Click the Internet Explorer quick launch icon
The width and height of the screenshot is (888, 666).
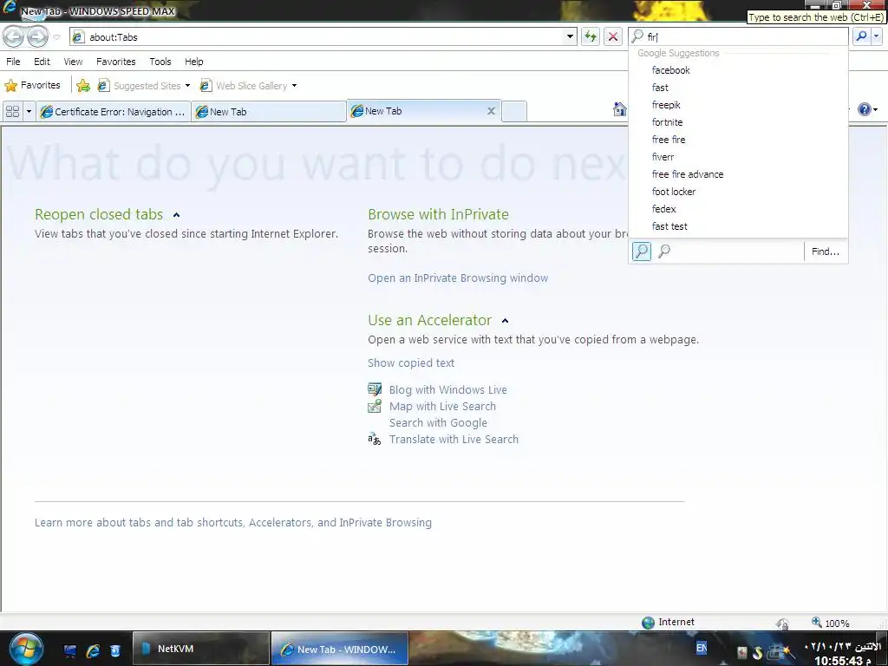(93, 650)
